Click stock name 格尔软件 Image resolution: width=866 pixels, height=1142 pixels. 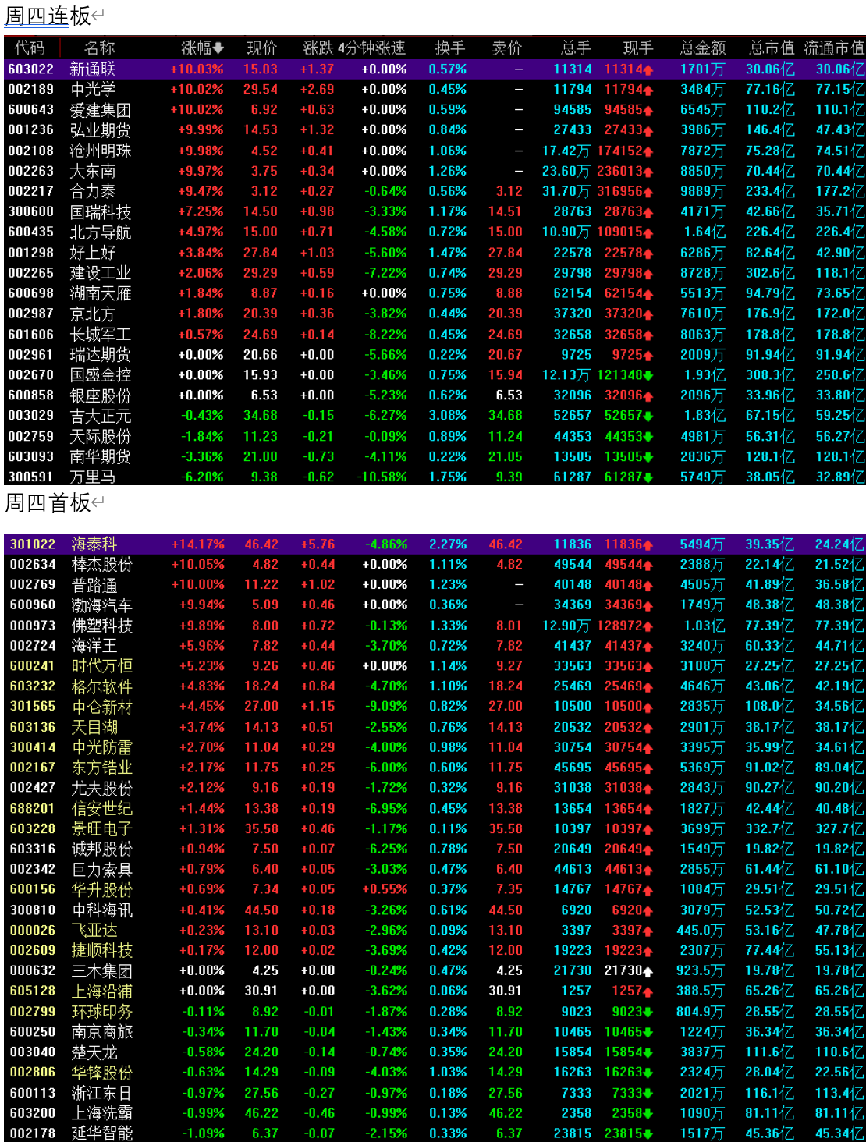(101, 686)
